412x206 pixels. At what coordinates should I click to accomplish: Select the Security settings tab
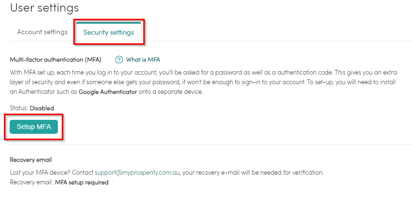pos(108,33)
